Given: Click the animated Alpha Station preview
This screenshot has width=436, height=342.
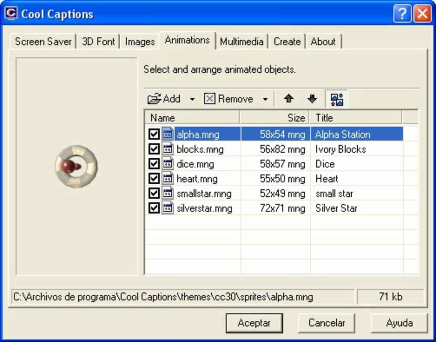Looking at the screenshot, I should 76,166.
